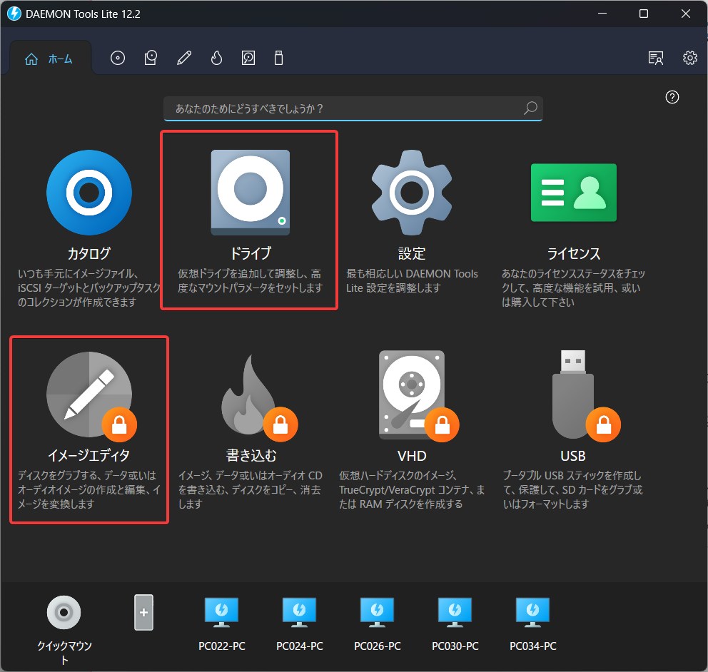The height and width of the screenshot is (672, 708).
Task: Click the クイックマウント label
Action: tap(64, 653)
